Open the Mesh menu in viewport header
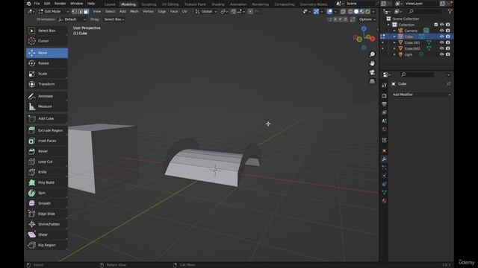478x268 pixels. (x=134, y=12)
